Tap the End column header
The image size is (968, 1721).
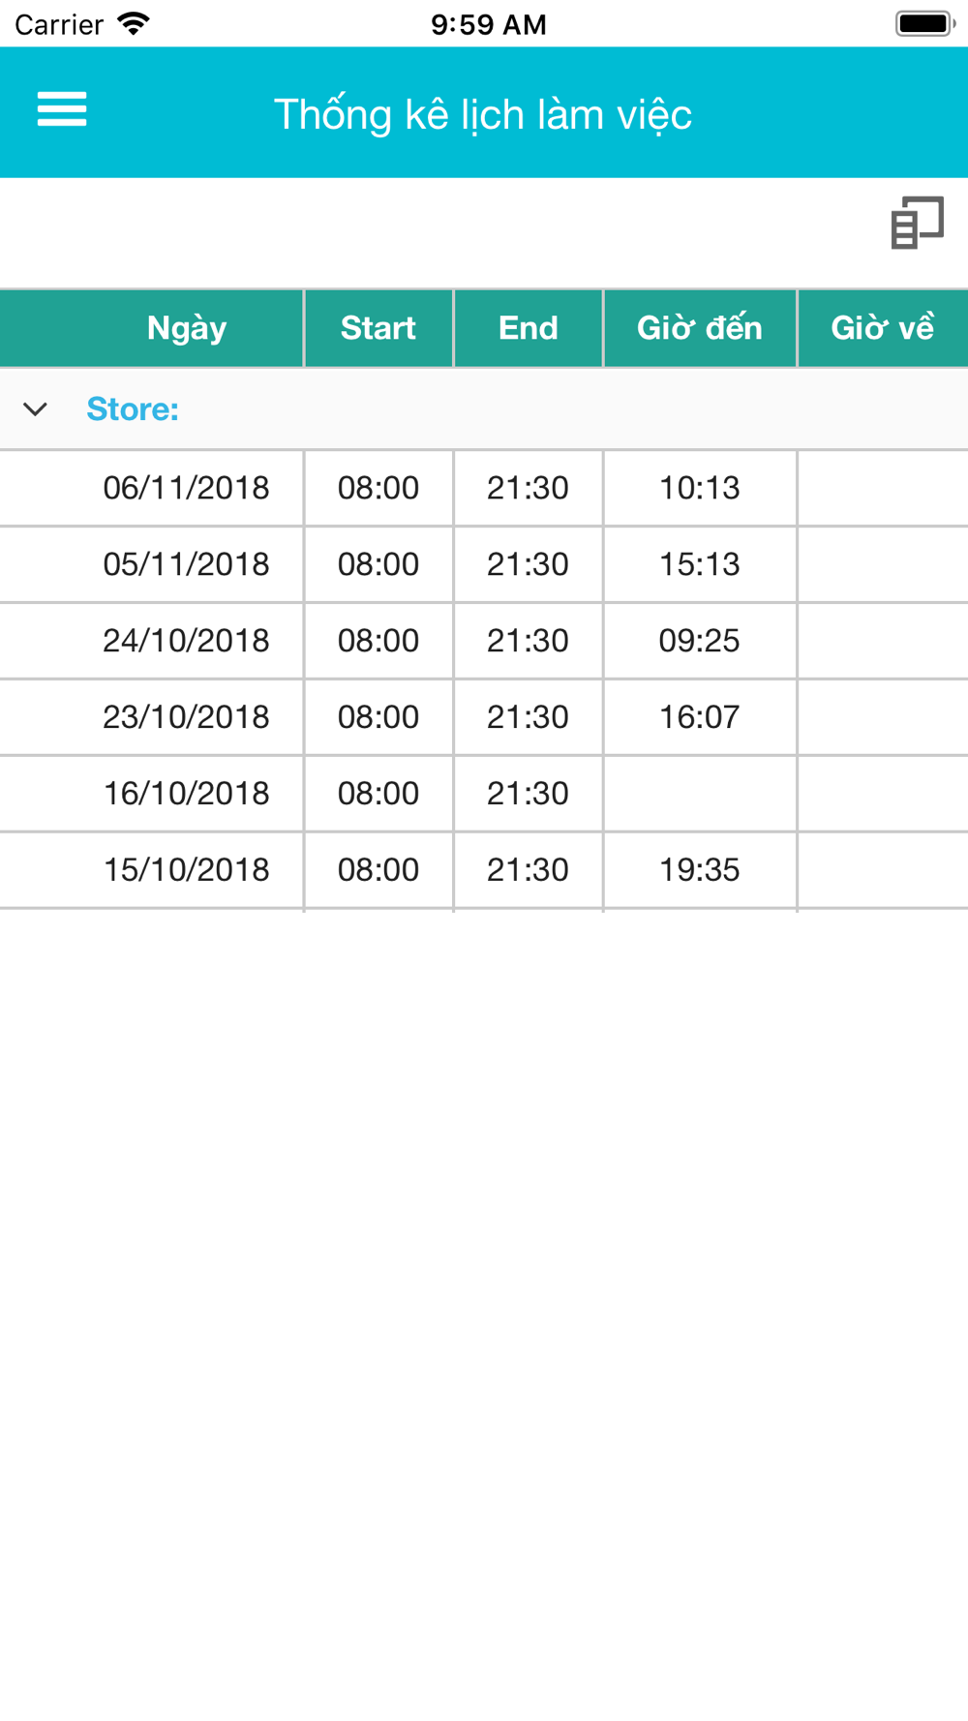point(529,328)
